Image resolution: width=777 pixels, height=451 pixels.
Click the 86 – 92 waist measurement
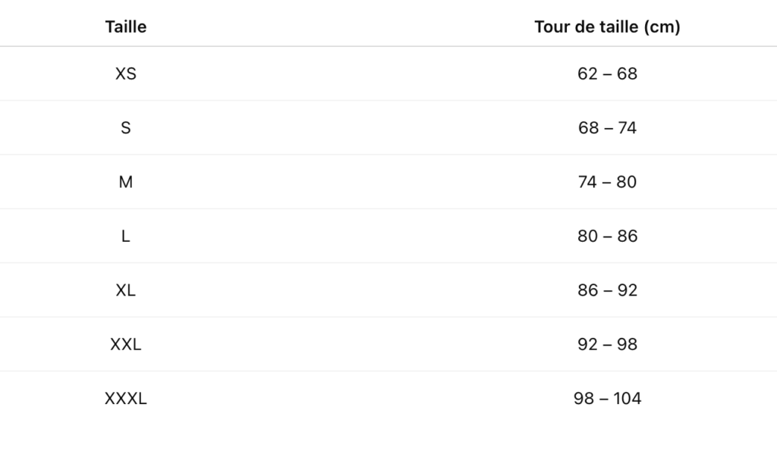[x=607, y=290]
